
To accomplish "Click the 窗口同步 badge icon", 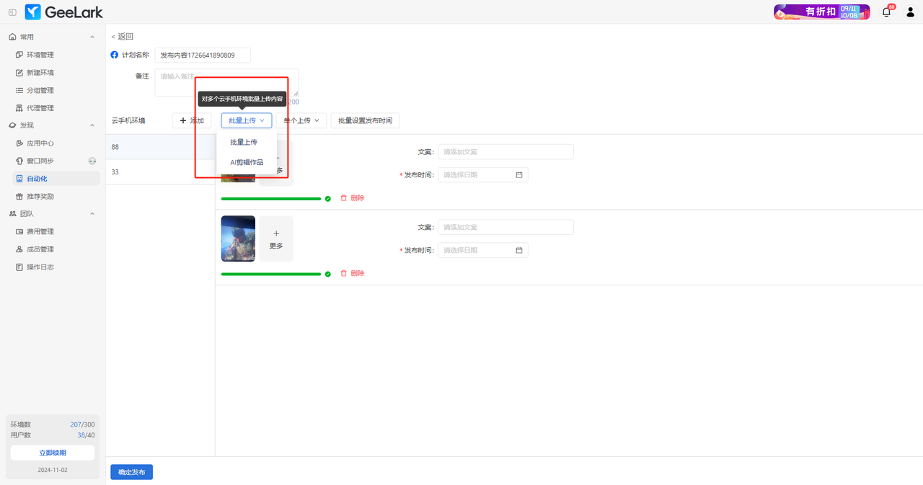I will (92, 161).
